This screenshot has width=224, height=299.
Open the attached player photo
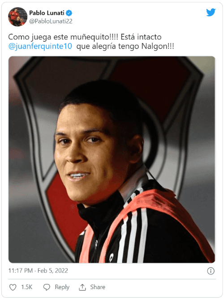pyautogui.click(x=112, y=160)
